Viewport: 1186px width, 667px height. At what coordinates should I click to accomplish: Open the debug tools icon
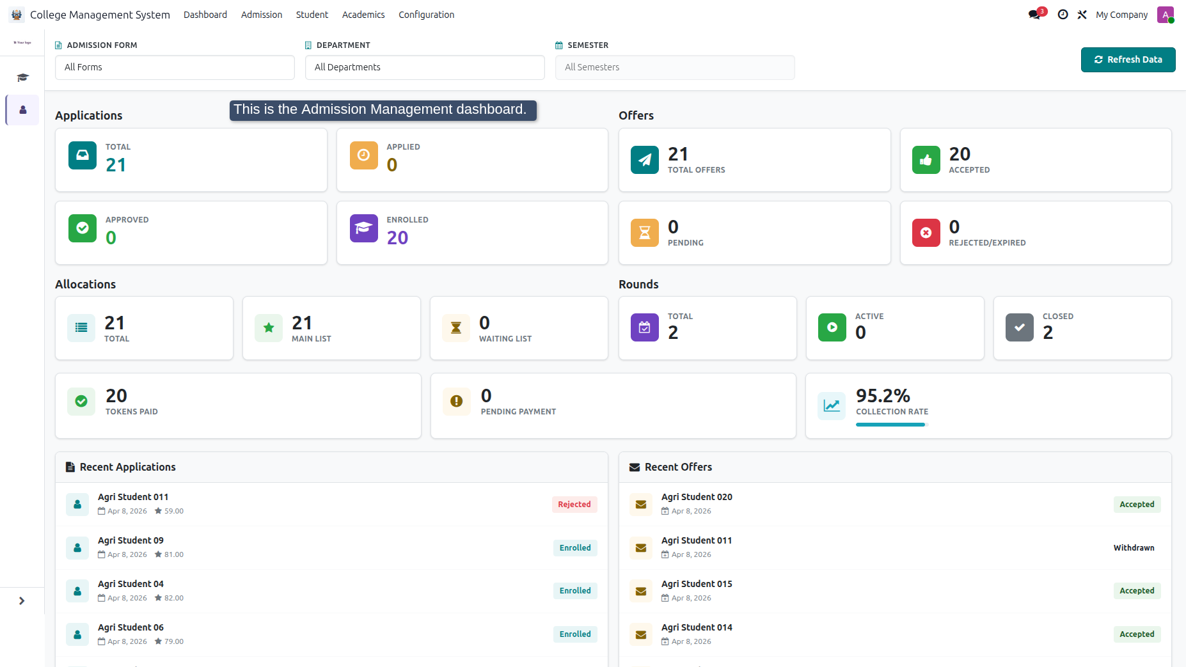tap(1082, 14)
